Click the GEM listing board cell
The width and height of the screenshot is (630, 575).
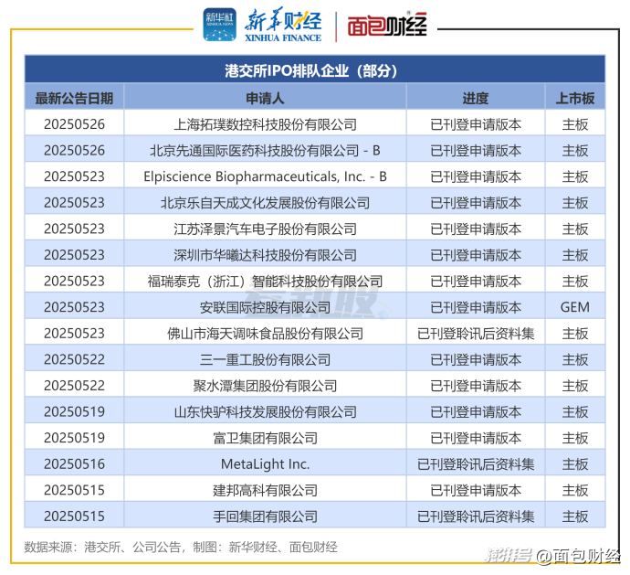coord(575,307)
